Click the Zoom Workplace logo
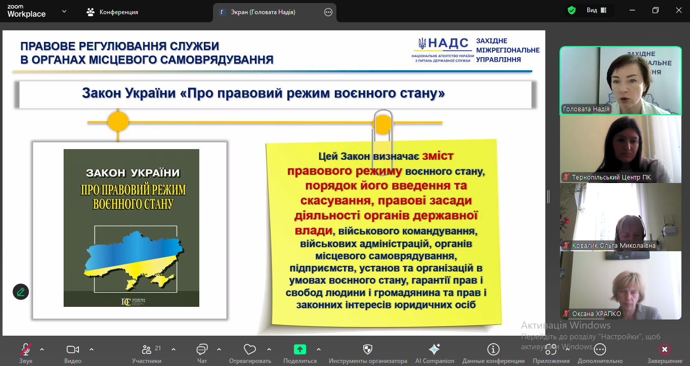This screenshot has width=690, height=366. pyautogui.click(x=26, y=12)
